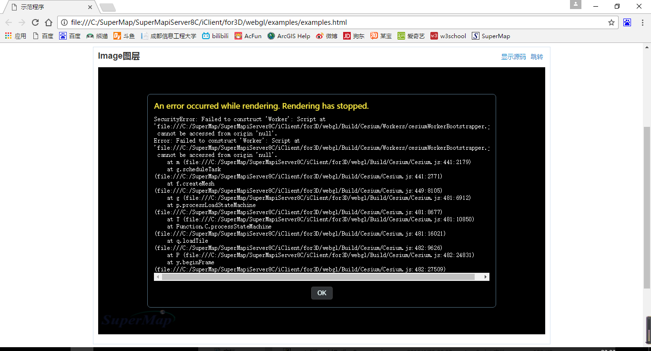Click the yellow error title text

pos(261,106)
